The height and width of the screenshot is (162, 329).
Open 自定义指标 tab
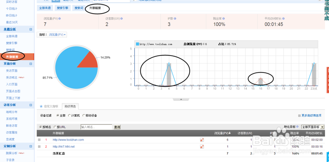[x=51, y=106]
